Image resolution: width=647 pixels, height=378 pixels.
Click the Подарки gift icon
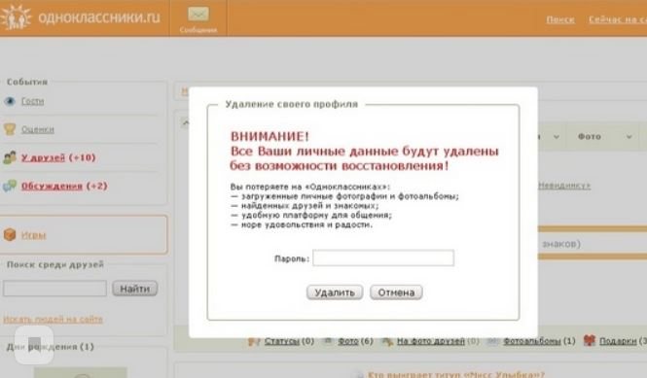click(x=590, y=340)
